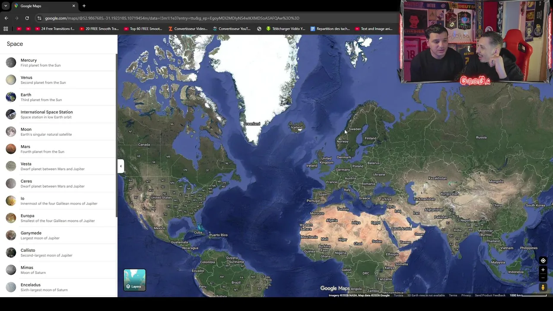Click the Canada label on the map
553x311 pixels.
pyautogui.click(x=144, y=145)
